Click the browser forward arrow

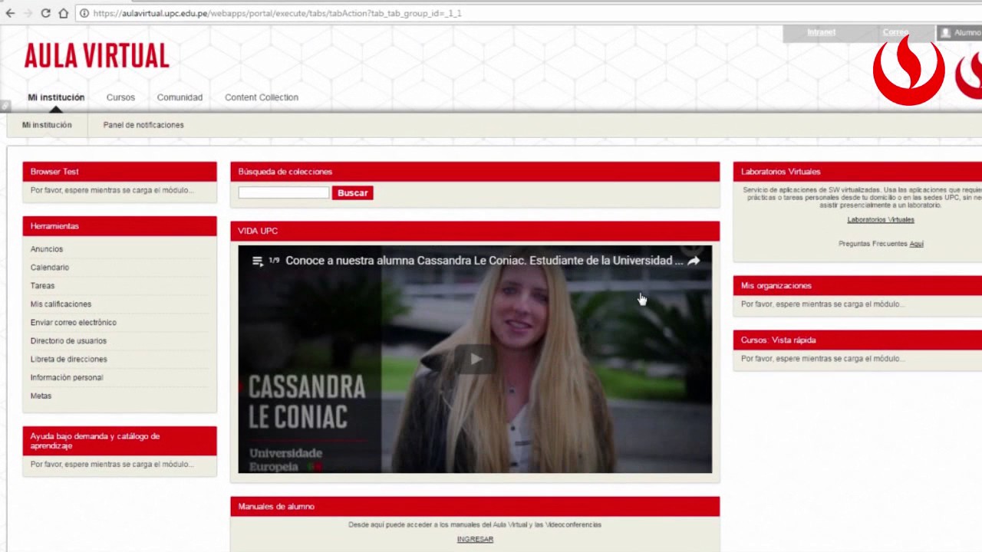tap(28, 13)
